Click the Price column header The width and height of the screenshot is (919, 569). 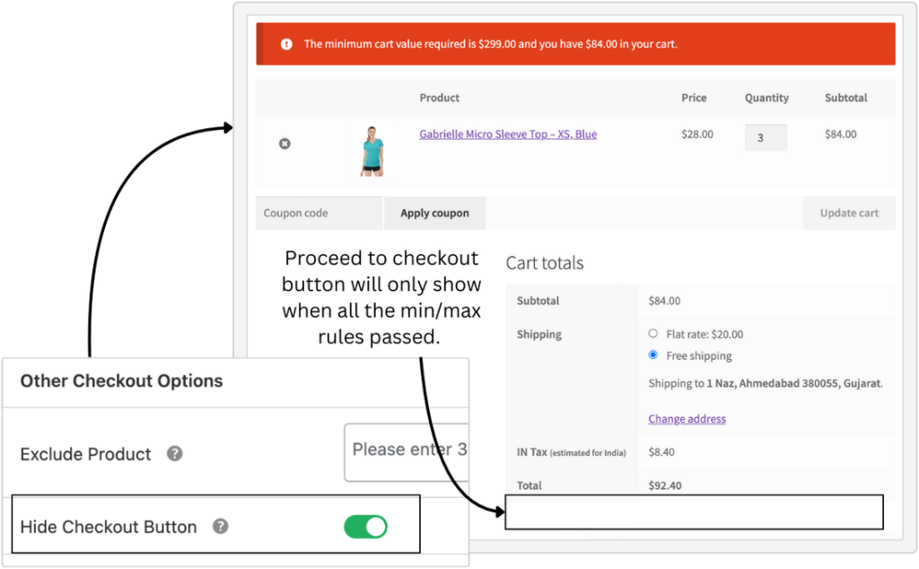tap(694, 98)
